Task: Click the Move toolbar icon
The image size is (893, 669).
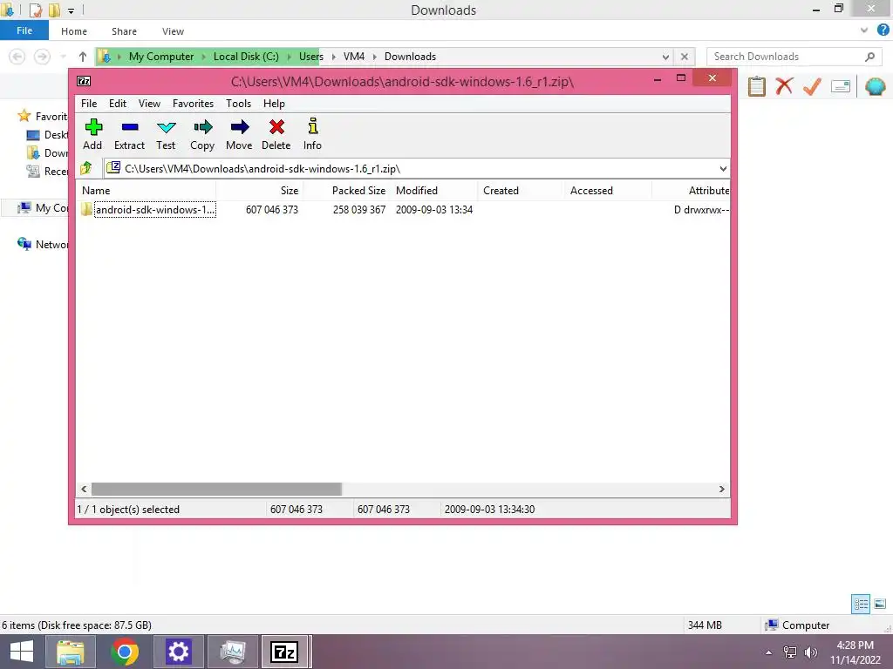Action: 239,134
